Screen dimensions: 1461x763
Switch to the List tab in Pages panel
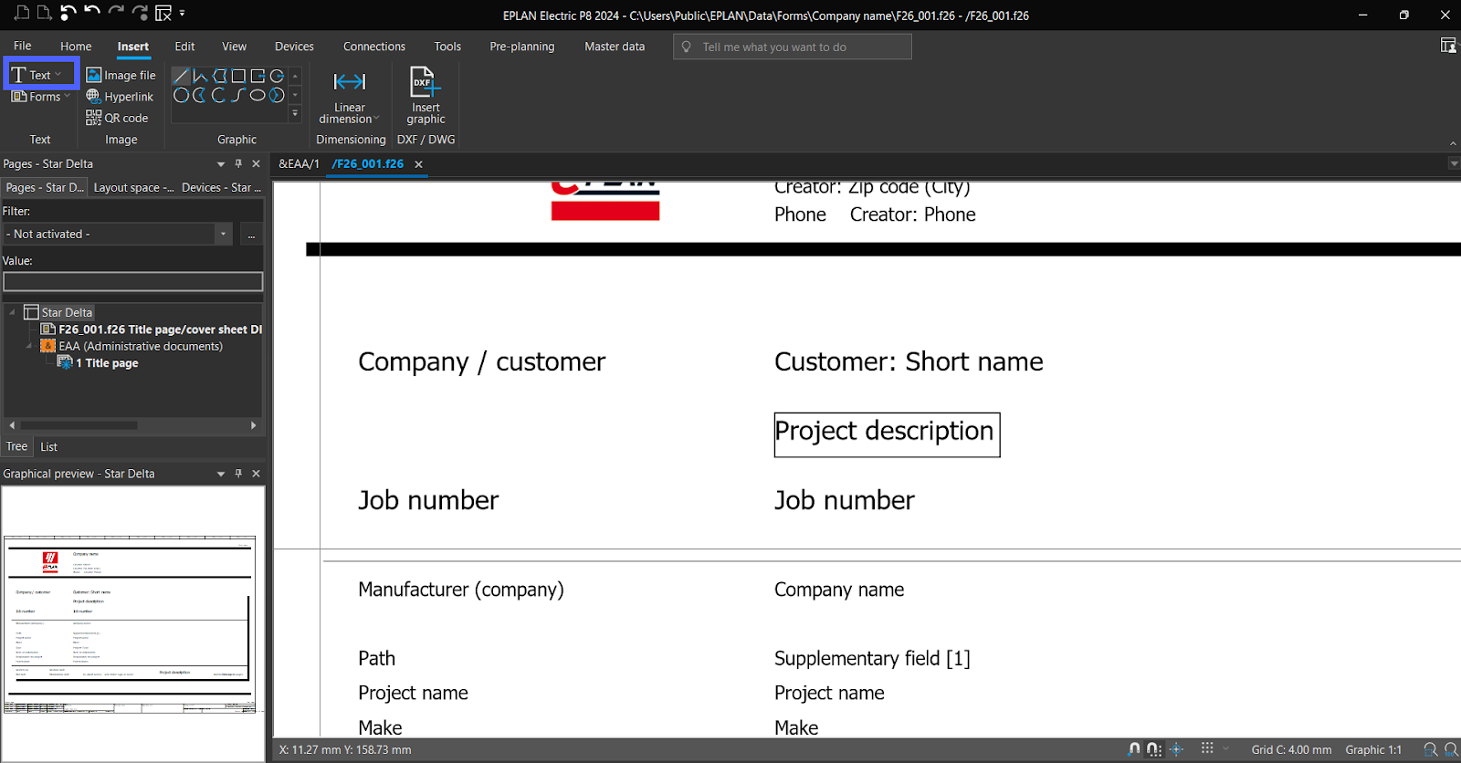tap(48, 447)
